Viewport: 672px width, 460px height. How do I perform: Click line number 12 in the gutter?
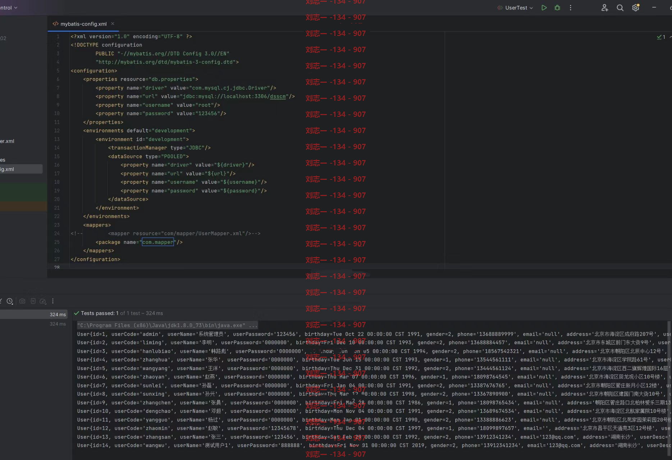click(x=57, y=131)
